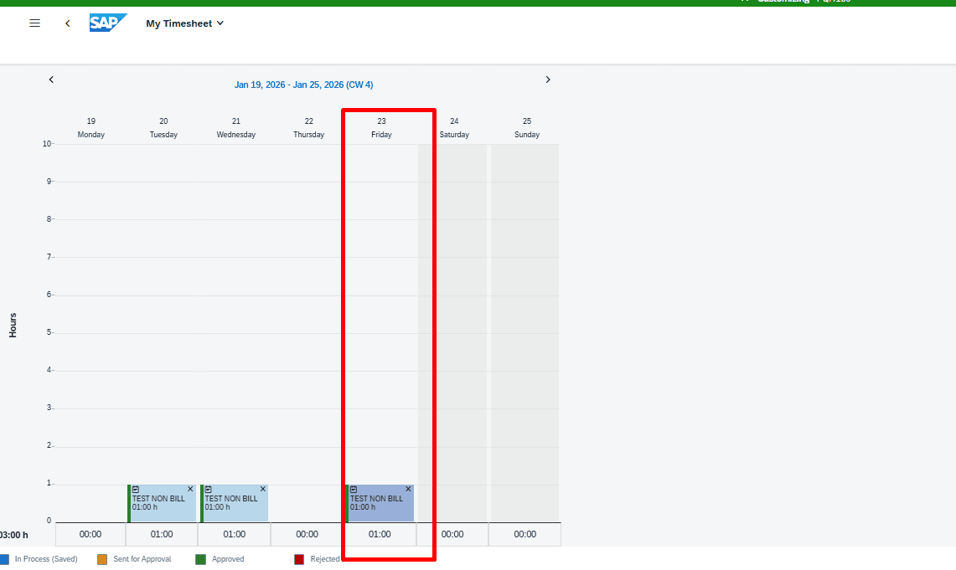Delete Friday's TEST NON BILL entry

click(409, 489)
